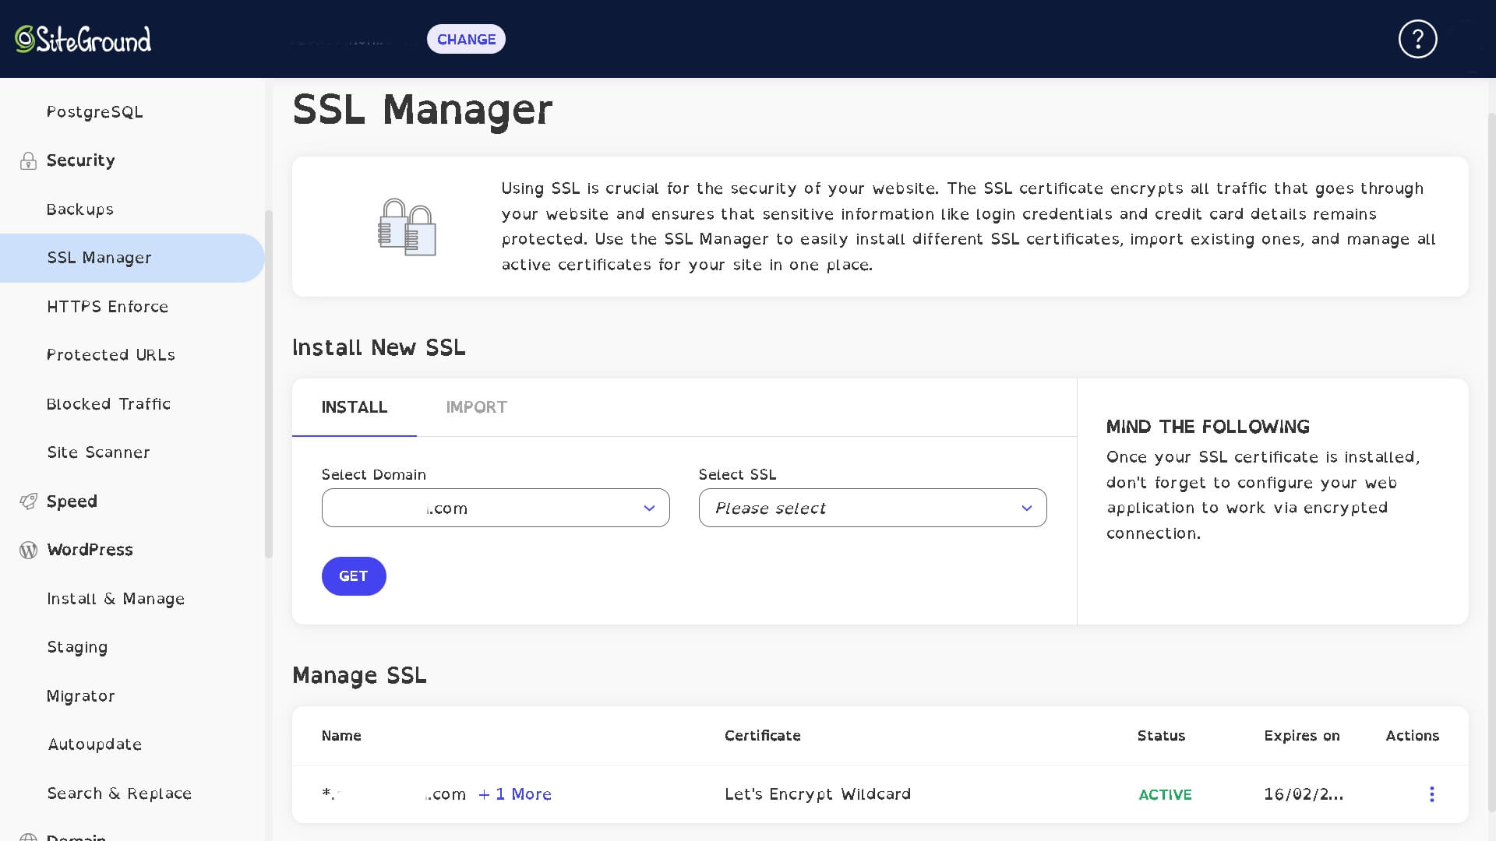Open Backups in the sidebar

tap(80, 209)
